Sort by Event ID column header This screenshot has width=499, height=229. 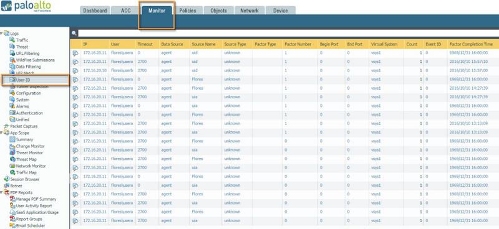tap(435, 44)
